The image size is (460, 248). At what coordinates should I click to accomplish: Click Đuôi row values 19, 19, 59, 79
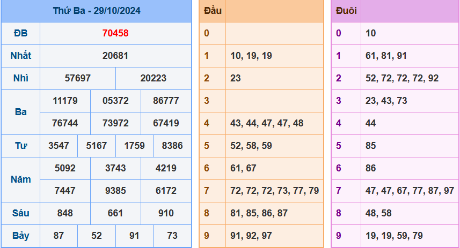coord(394,236)
